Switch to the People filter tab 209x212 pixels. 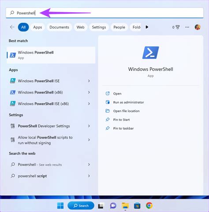tap(119, 27)
